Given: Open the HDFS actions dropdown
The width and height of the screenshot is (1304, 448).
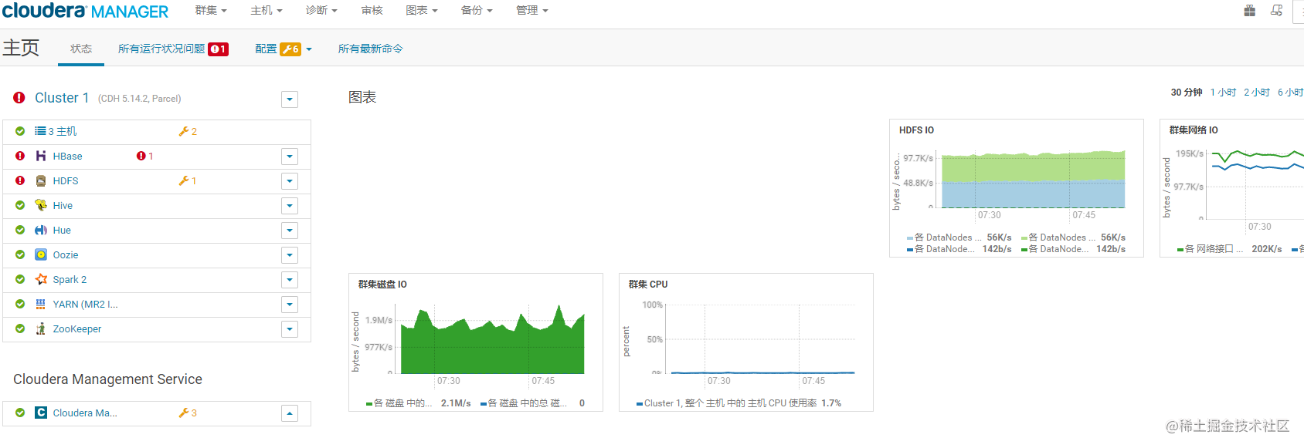Looking at the screenshot, I should [290, 181].
